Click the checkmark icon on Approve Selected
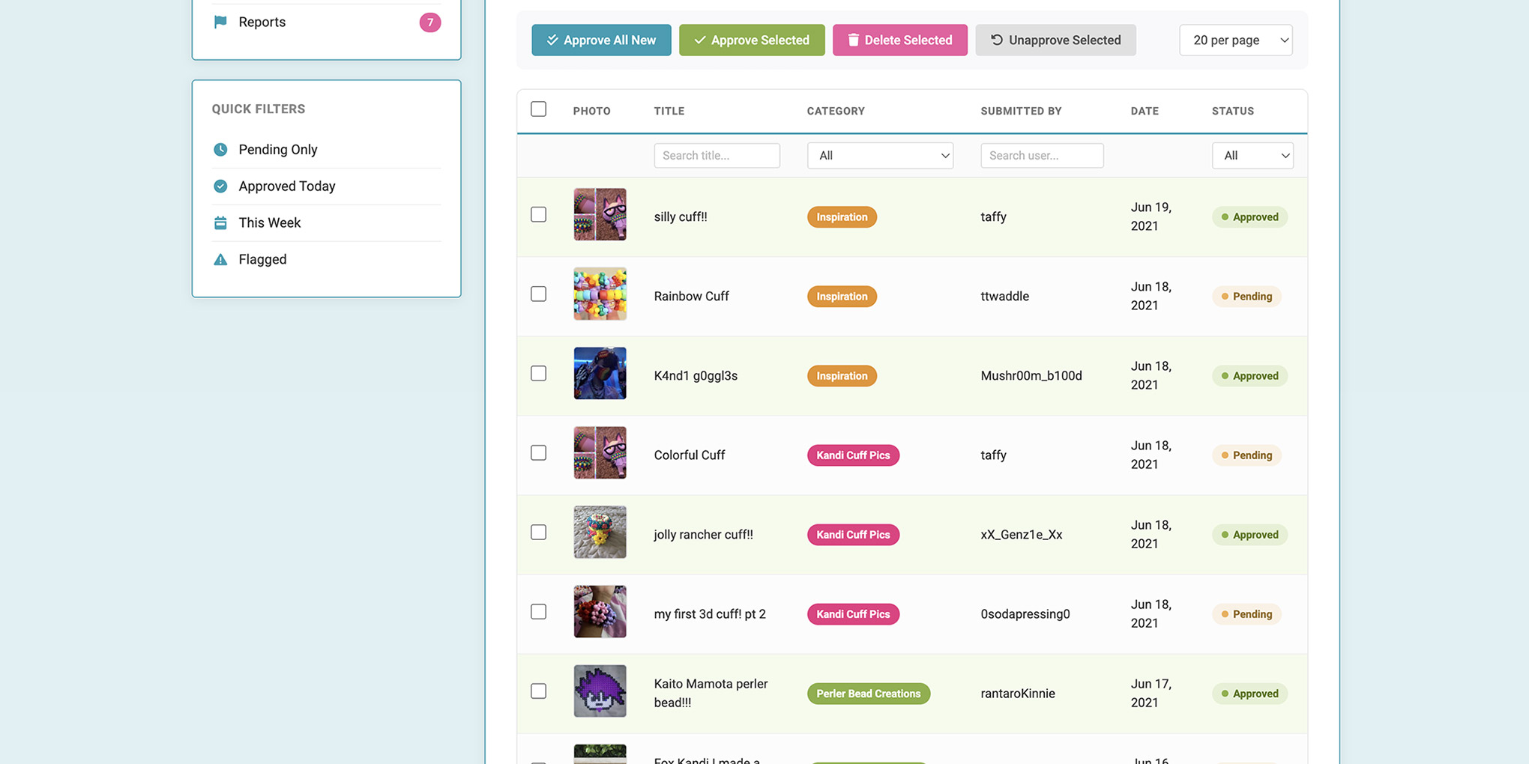Image resolution: width=1529 pixels, height=764 pixels. pos(700,40)
